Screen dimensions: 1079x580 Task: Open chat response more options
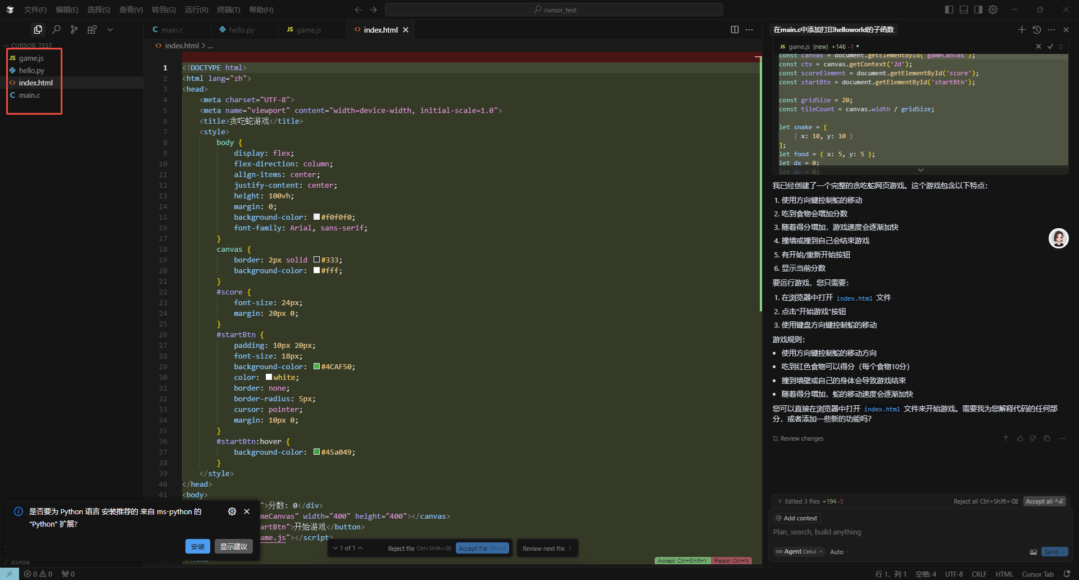click(1062, 438)
